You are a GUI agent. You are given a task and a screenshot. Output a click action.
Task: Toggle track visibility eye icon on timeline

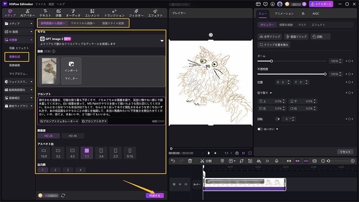point(180,184)
